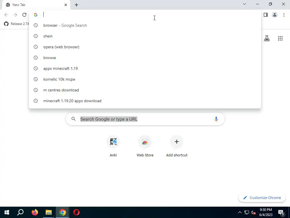Start voice search with the microphone icon
Image resolution: width=290 pixels, height=218 pixels.
pyautogui.click(x=216, y=119)
